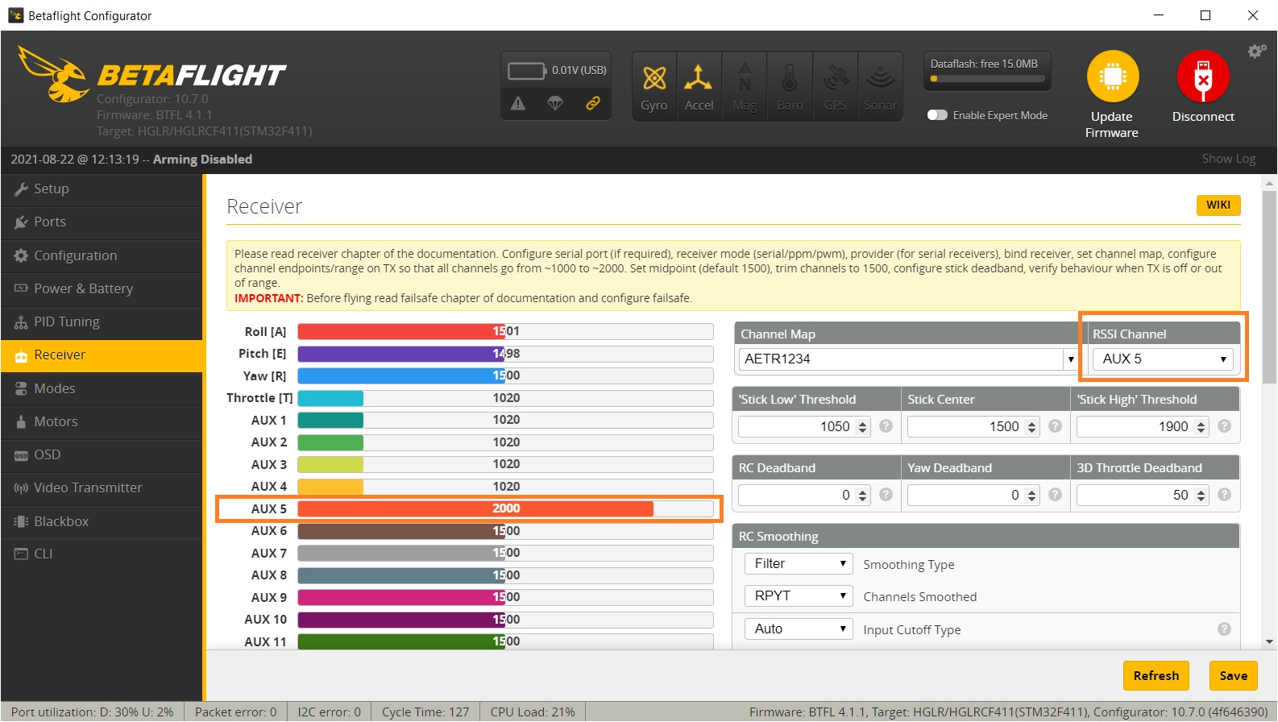Open the PID Tuning tab
The height and width of the screenshot is (722, 1278).
coord(102,322)
